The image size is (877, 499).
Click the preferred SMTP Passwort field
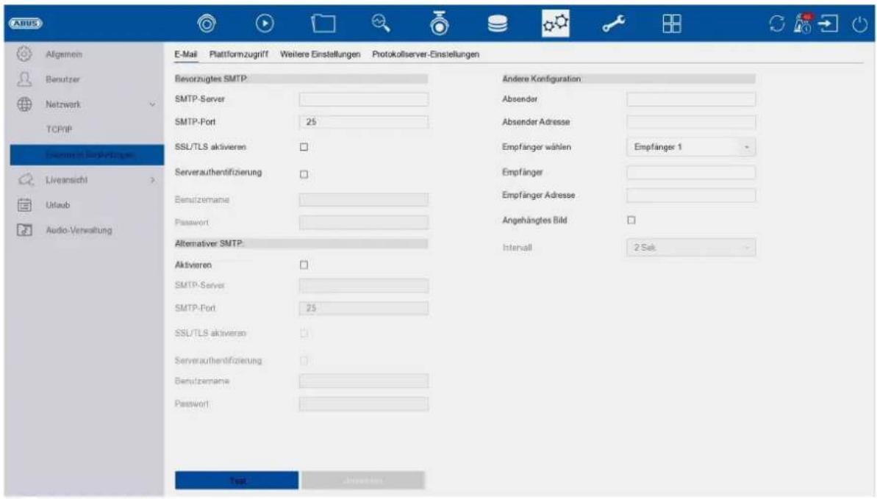pyautogui.click(x=364, y=223)
